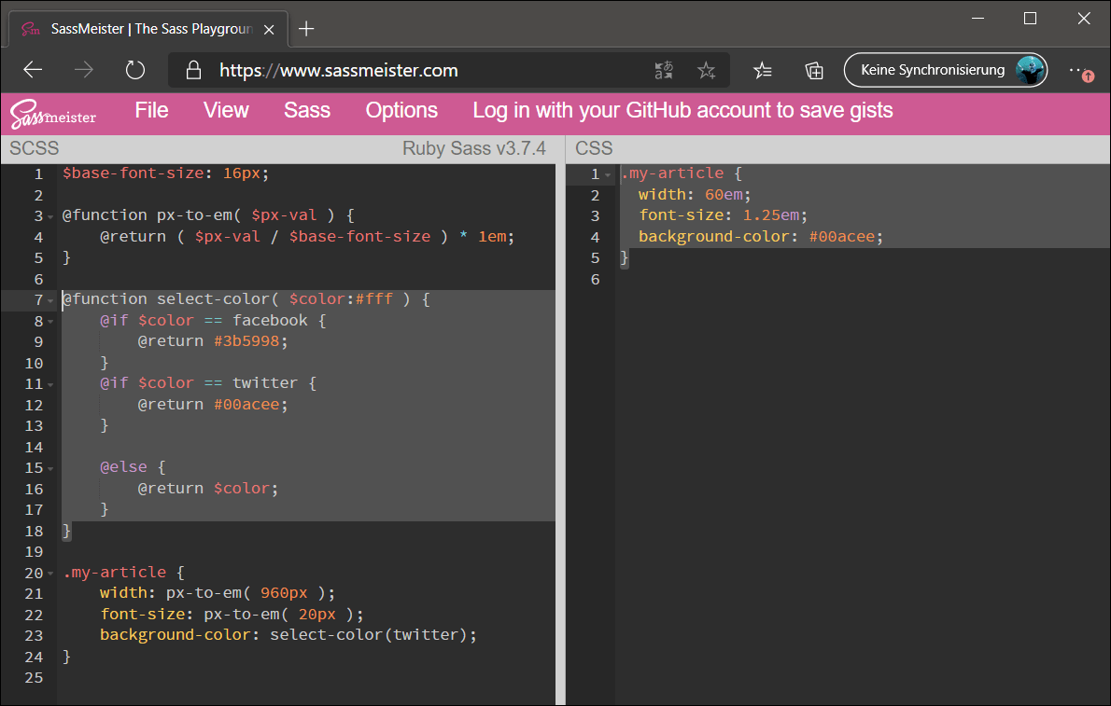Viewport: 1111px width, 706px height.
Task: Add current page to favorites with the star
Action: (x=707, y=70)
